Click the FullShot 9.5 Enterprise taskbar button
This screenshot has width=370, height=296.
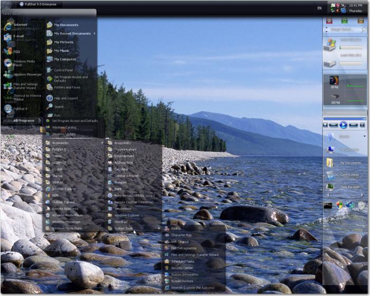41,4
